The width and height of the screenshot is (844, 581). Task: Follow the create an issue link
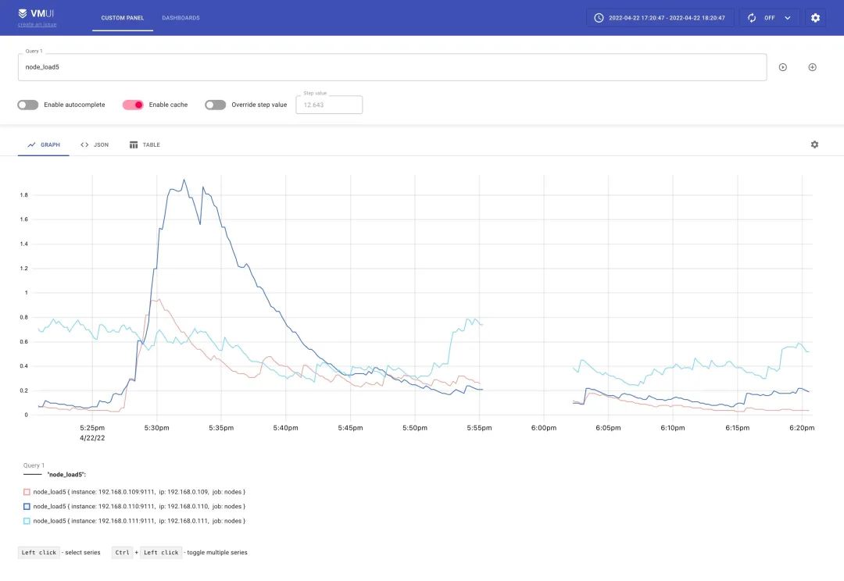coord(37,25)
